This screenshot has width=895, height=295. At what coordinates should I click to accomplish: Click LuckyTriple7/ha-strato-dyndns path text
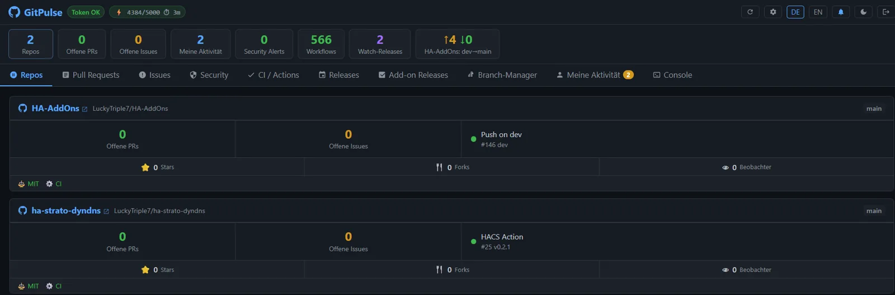pyautogui.click(x=159, y=211)
